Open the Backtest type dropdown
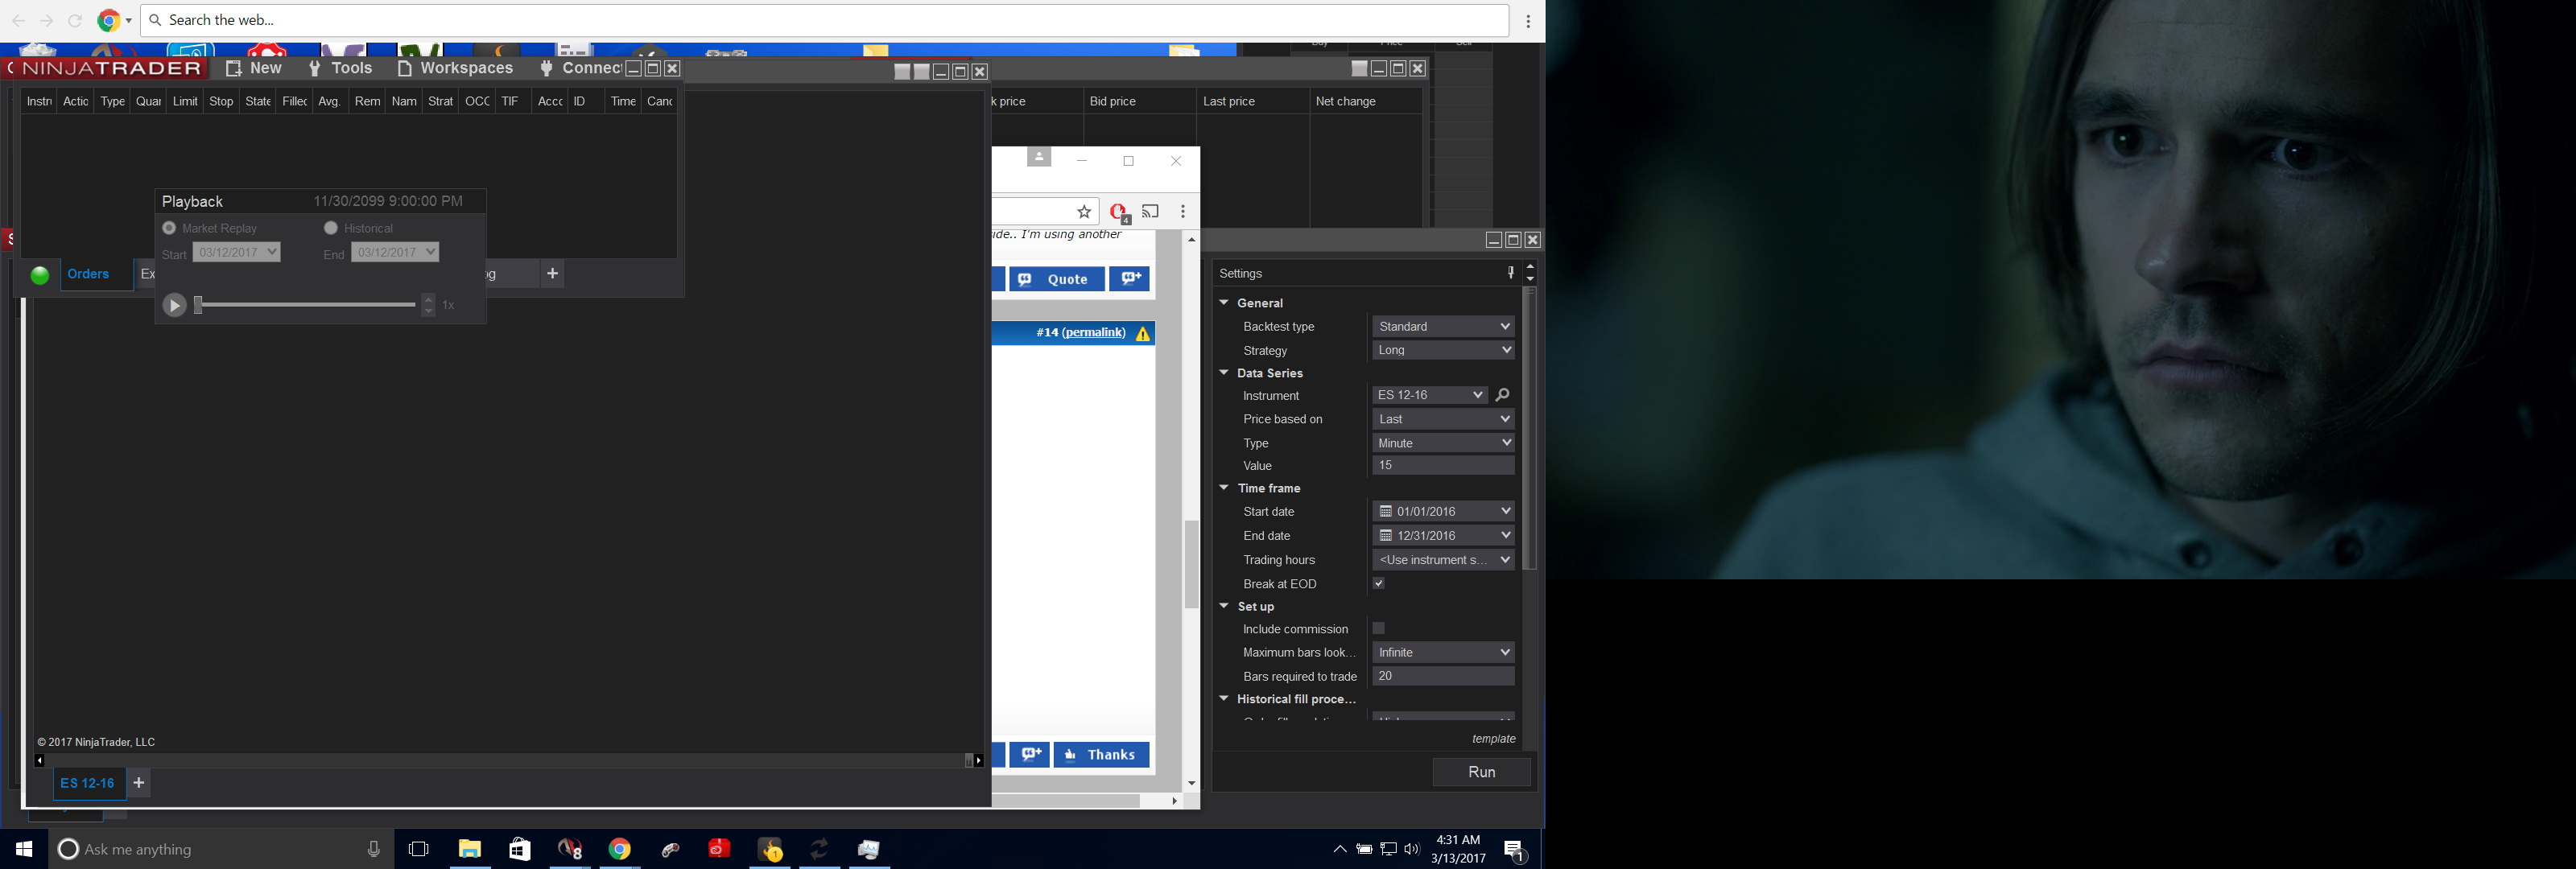The height and width of the screenshot is (869, 2576). [x=1443, y=326]
